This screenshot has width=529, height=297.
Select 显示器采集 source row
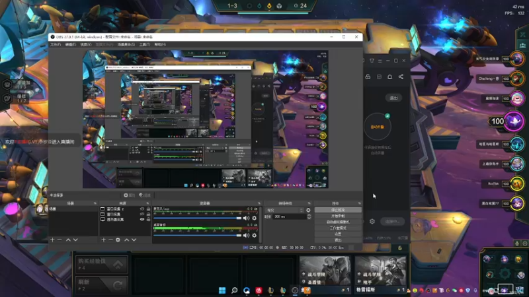click(x=125, y=219)
